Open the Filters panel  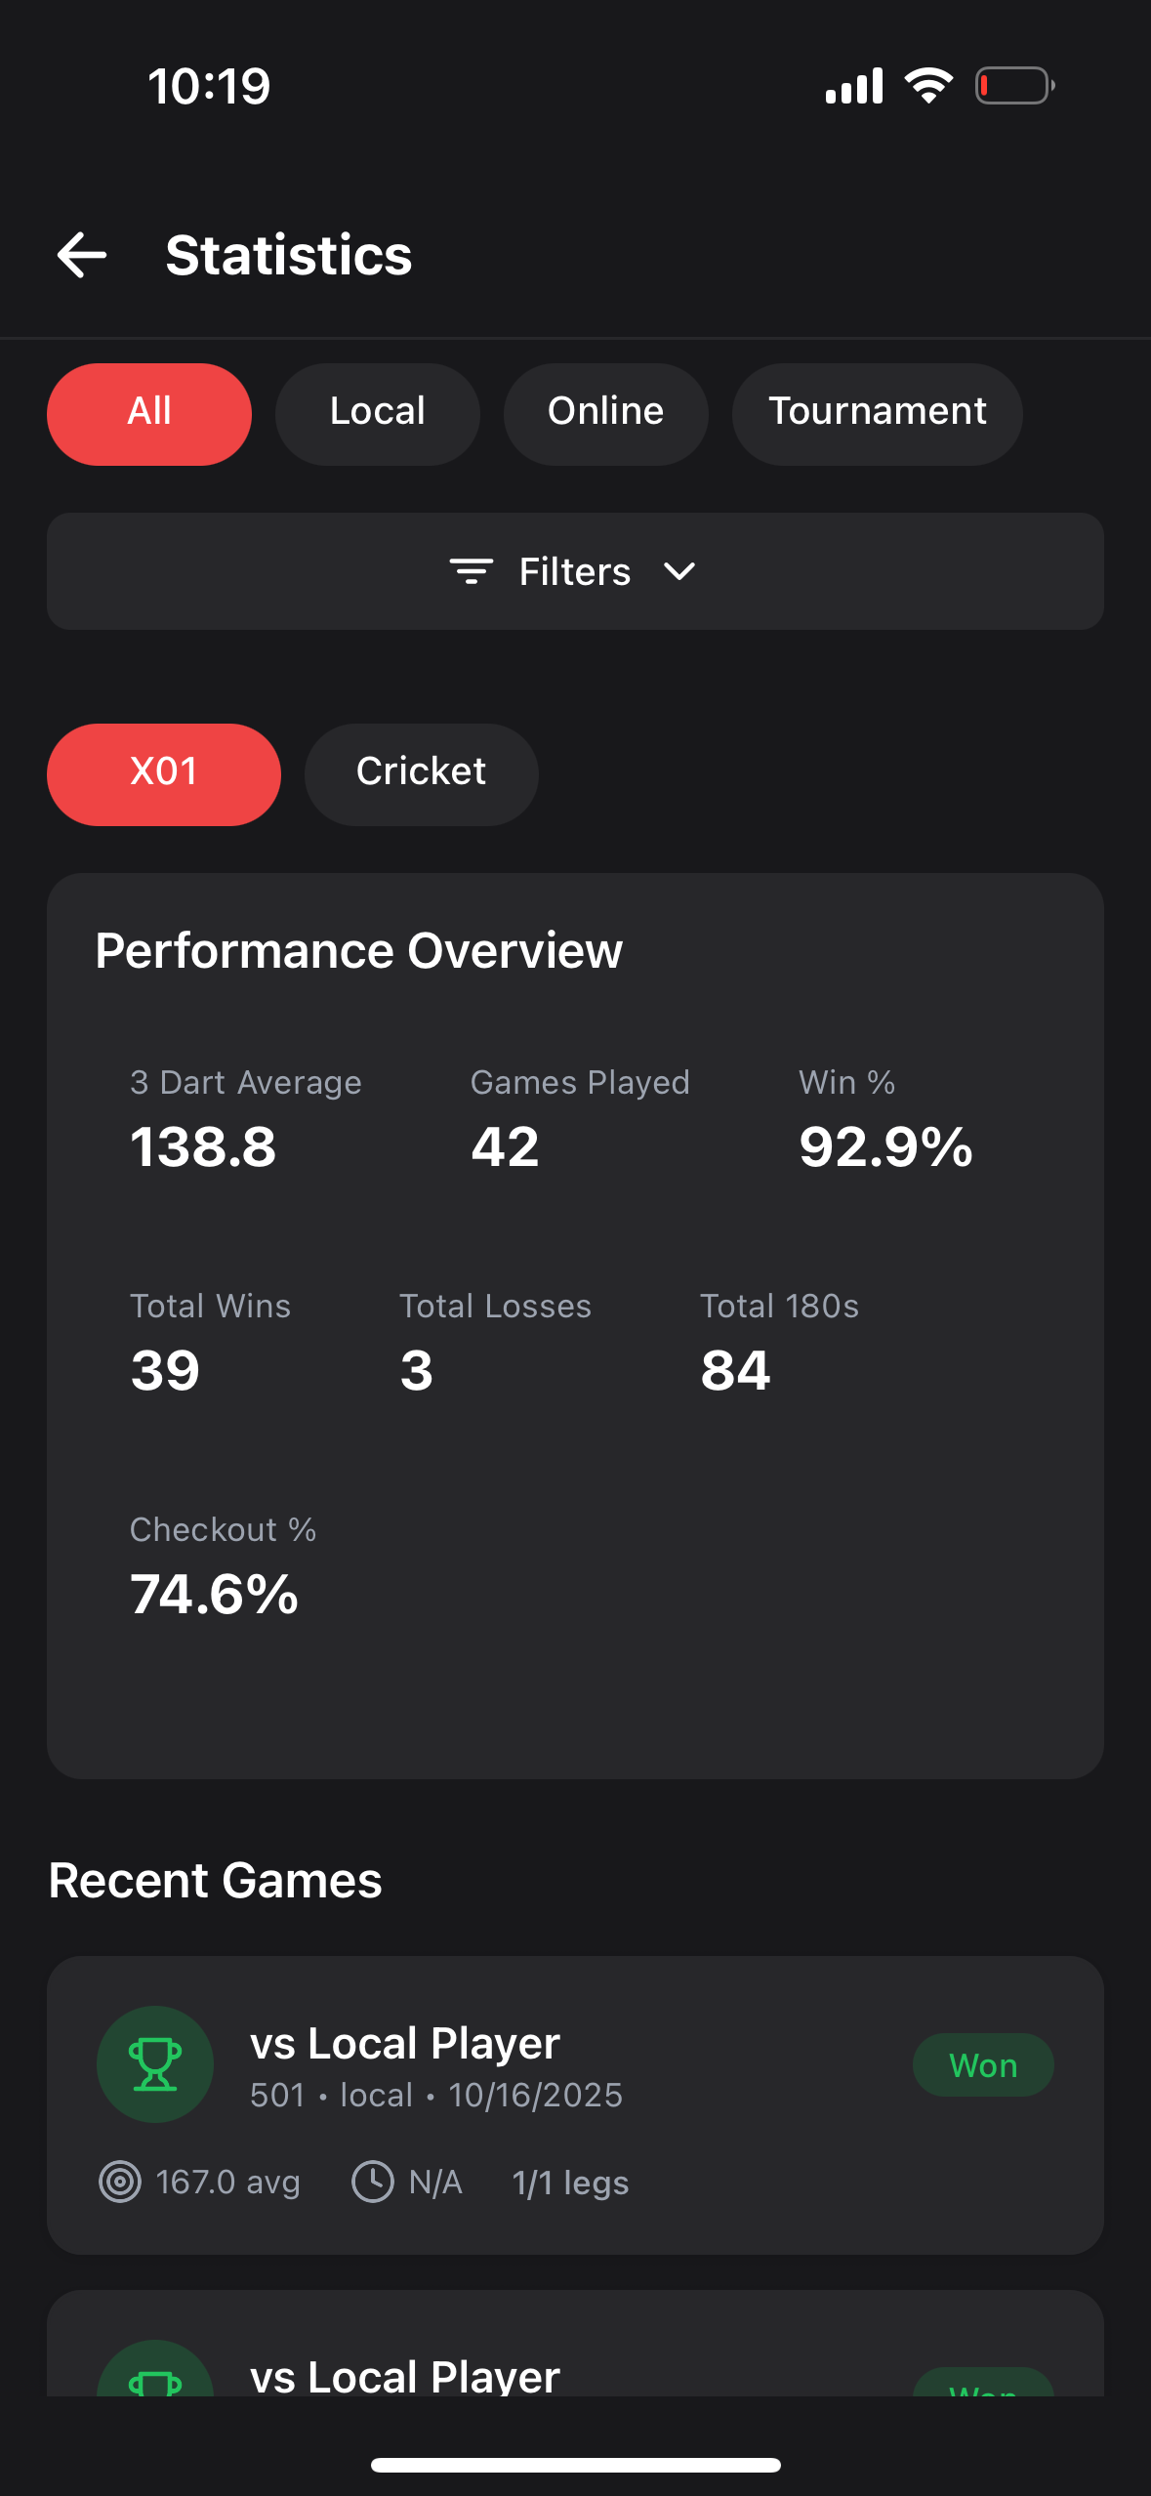(x=575, y=571)
